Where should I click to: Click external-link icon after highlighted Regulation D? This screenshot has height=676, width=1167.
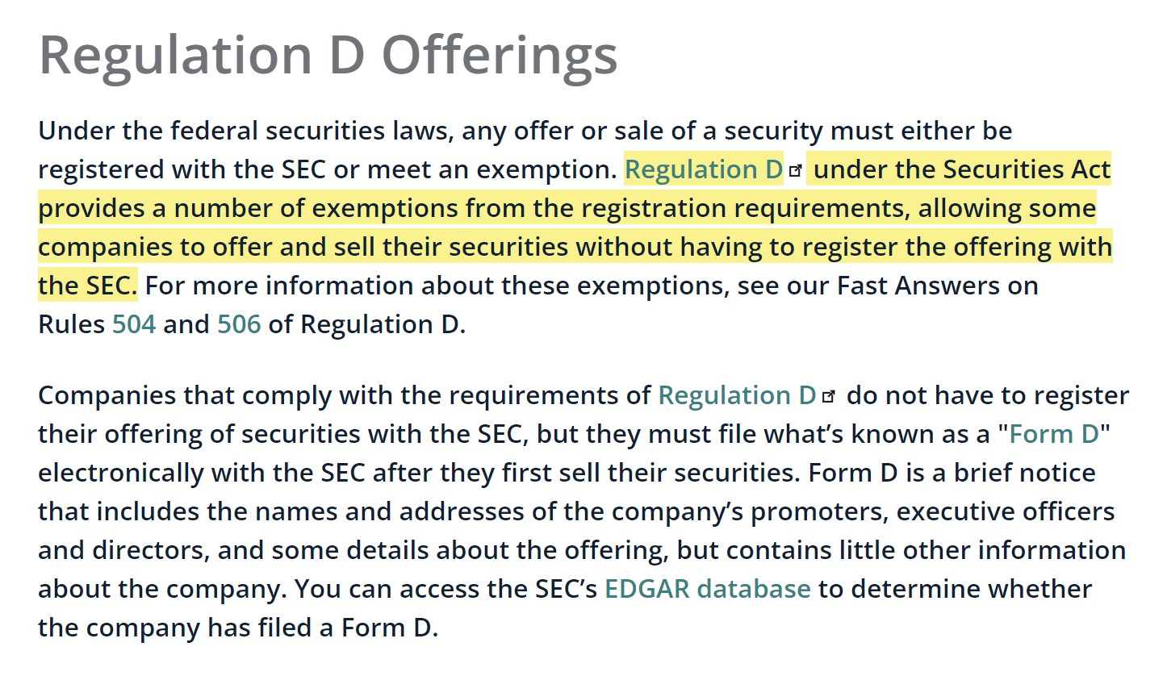(x=796, y=170)
